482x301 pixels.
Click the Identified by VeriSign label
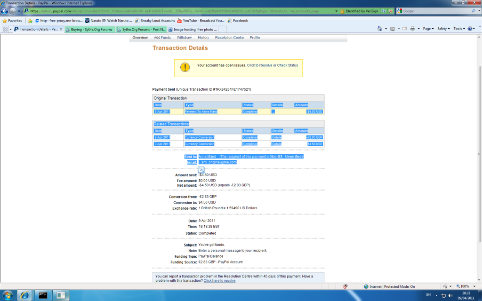(362, 11)
